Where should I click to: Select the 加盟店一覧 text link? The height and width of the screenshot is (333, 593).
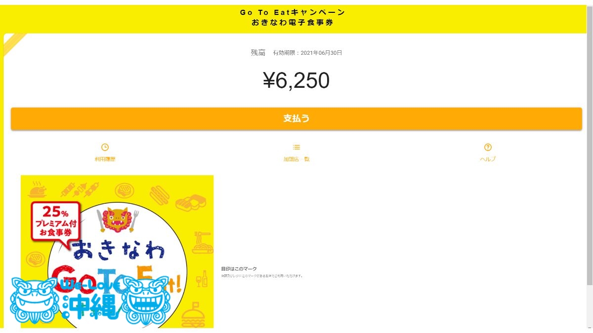pos(296,159)
